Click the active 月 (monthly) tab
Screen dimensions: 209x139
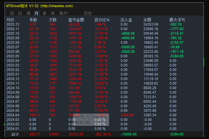click(x=36, y=13)
